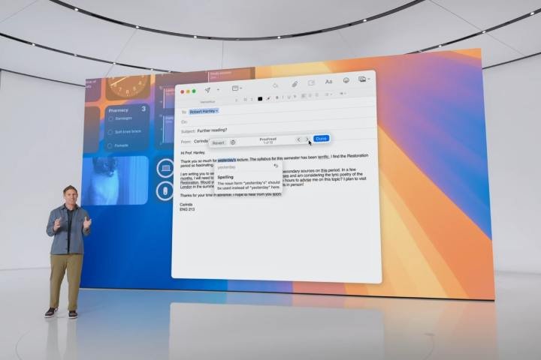This screenshot has width=541, height=360.
Task: Open the cat photo widget
Action: coord(115,180)
